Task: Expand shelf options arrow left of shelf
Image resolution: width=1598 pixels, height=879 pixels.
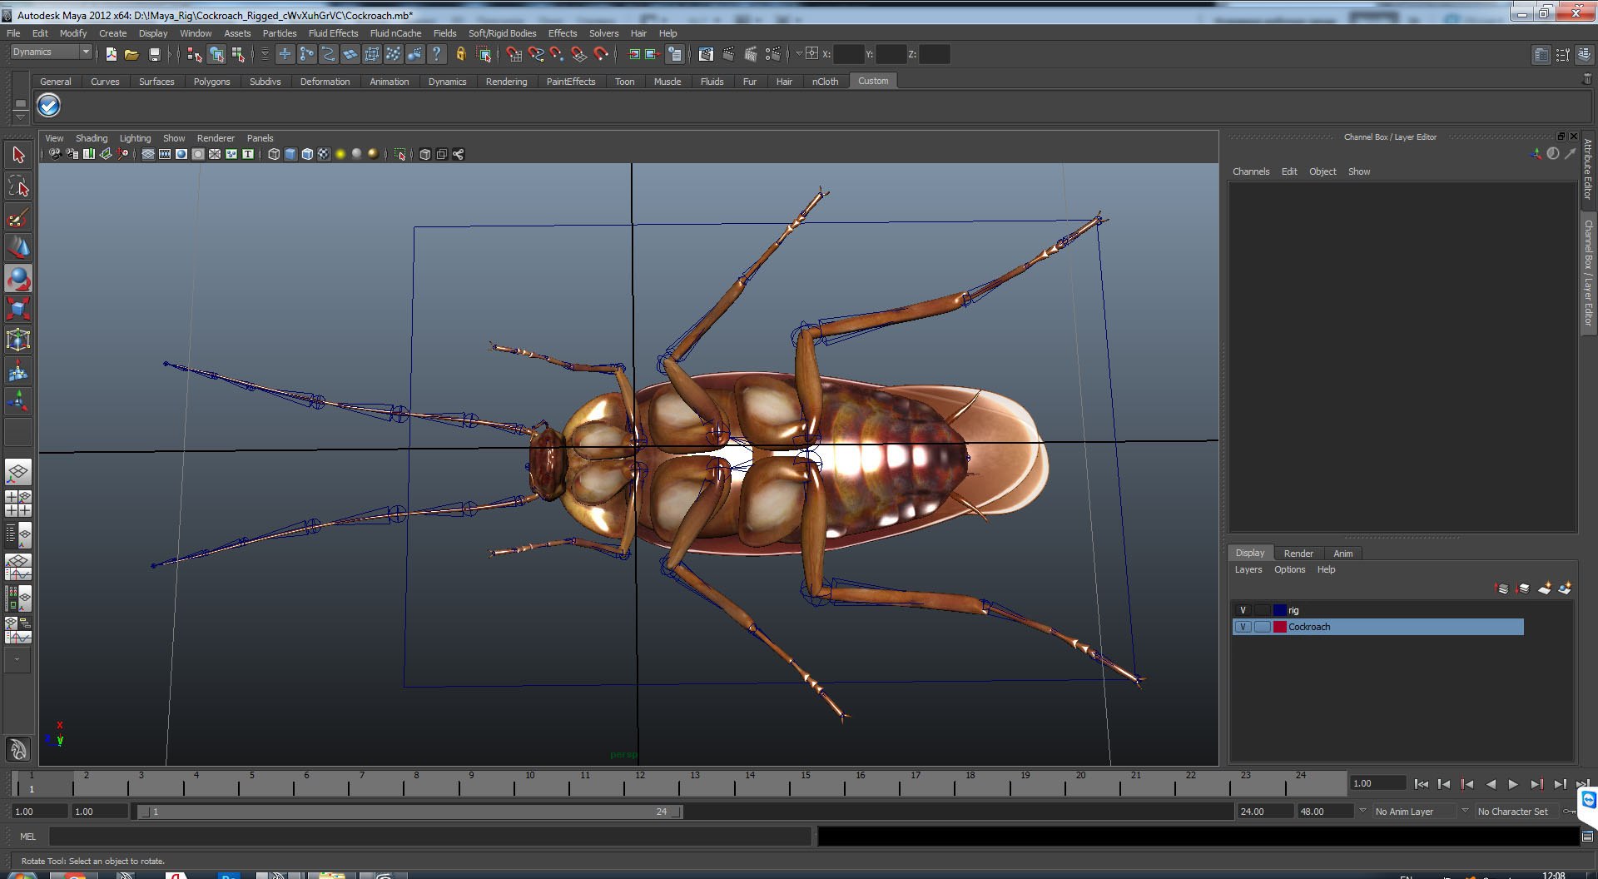Action: click(x=20, y=118)
